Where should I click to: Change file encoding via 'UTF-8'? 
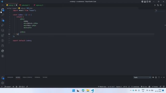125,87
